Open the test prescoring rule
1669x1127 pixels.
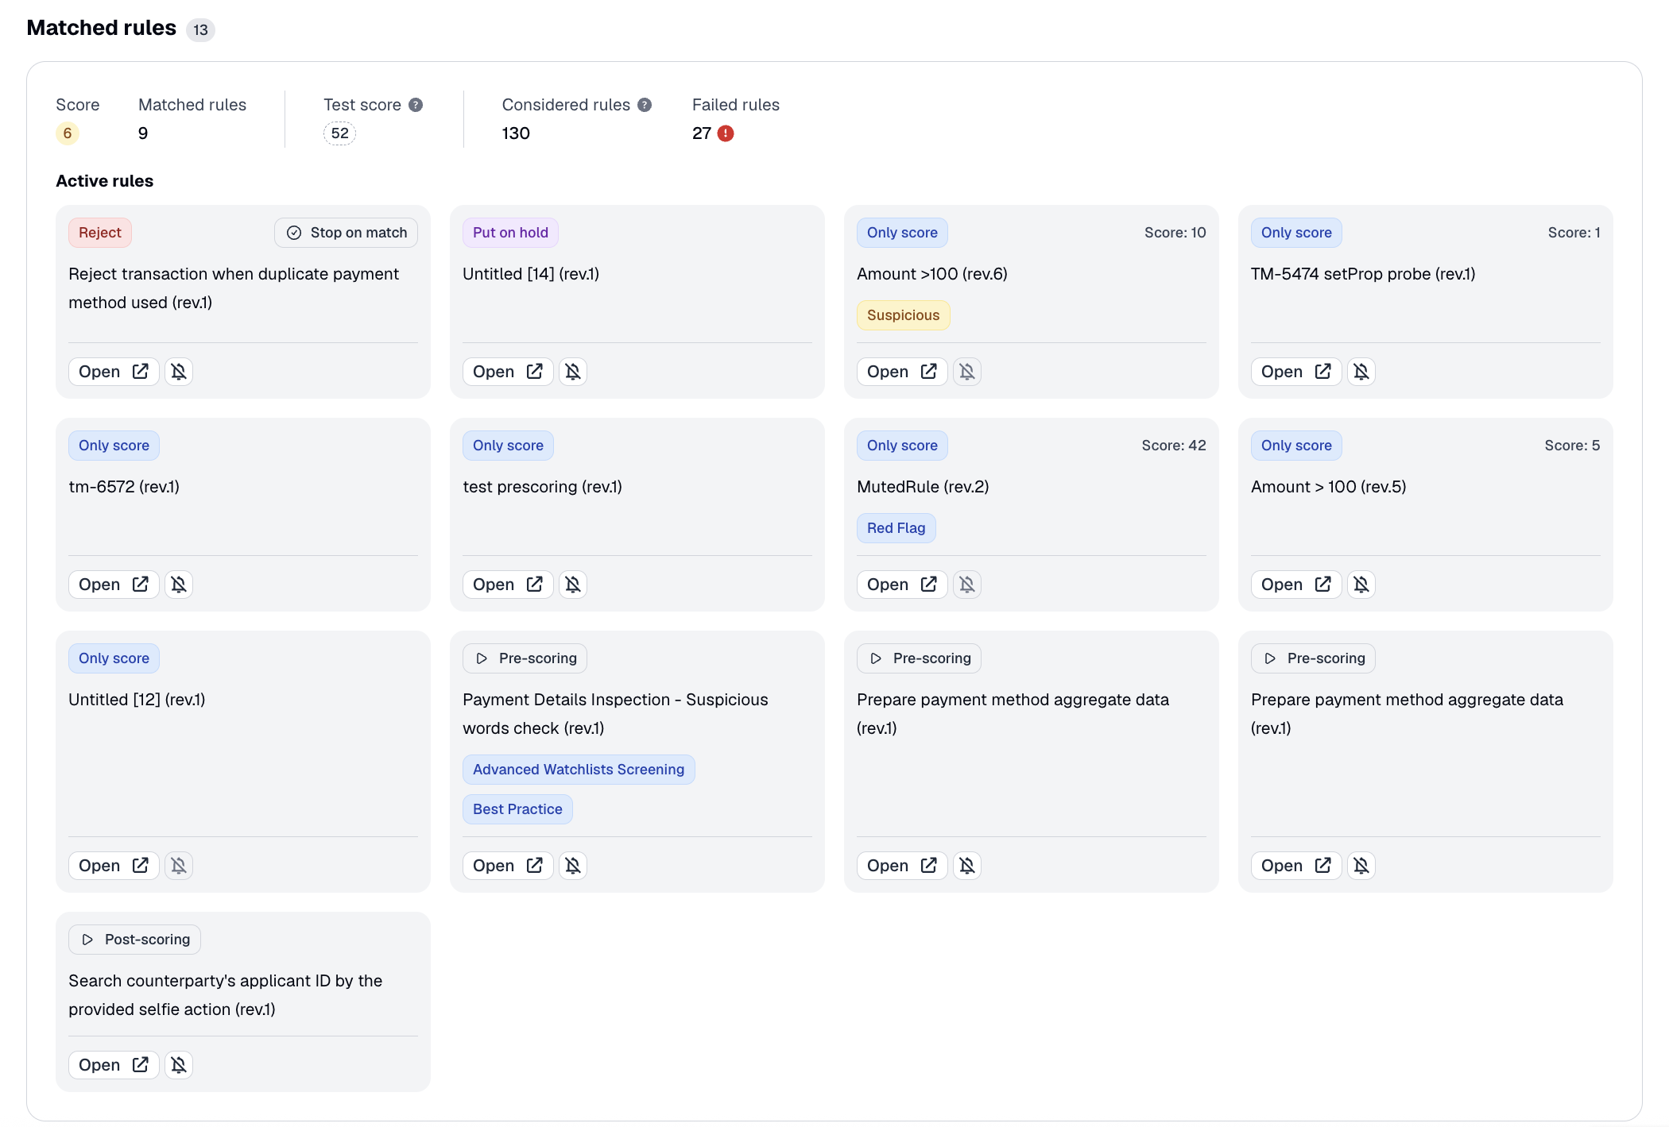(x=508, y=585)
